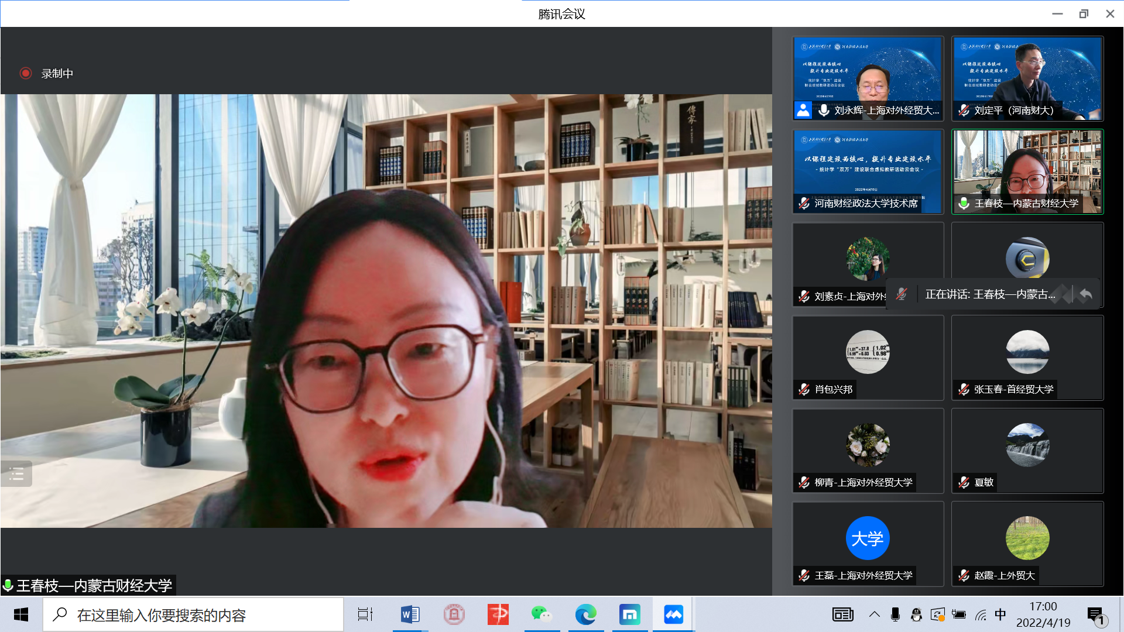
Task: Open the left sidebar list icon
Action: [16, 474]
